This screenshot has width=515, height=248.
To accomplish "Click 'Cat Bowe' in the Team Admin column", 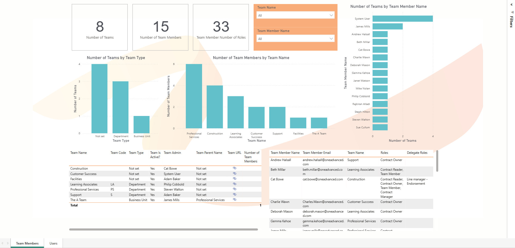I will pyautogui.click(x=170, y=169).
